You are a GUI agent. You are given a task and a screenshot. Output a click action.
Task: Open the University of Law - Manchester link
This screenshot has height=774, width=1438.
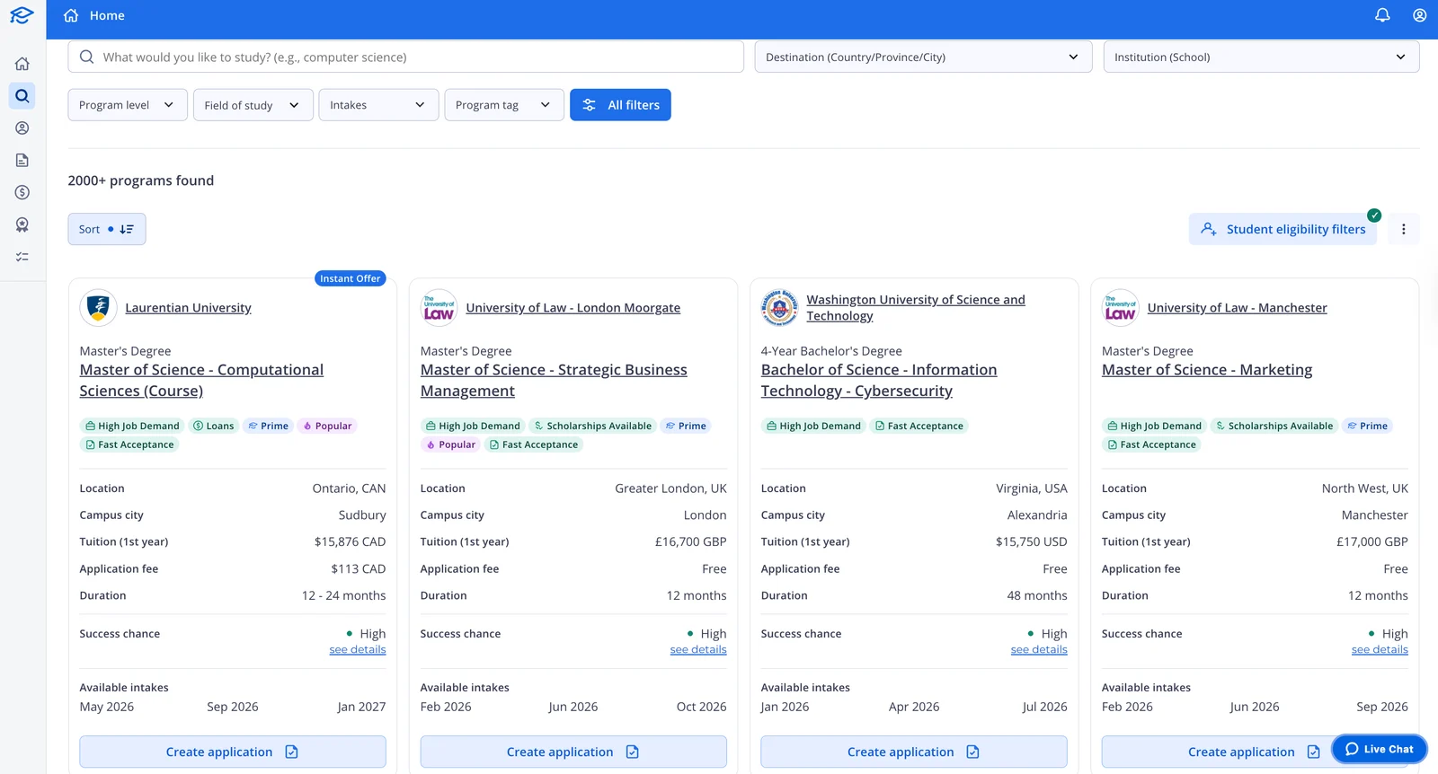(x=1237, y=308)
